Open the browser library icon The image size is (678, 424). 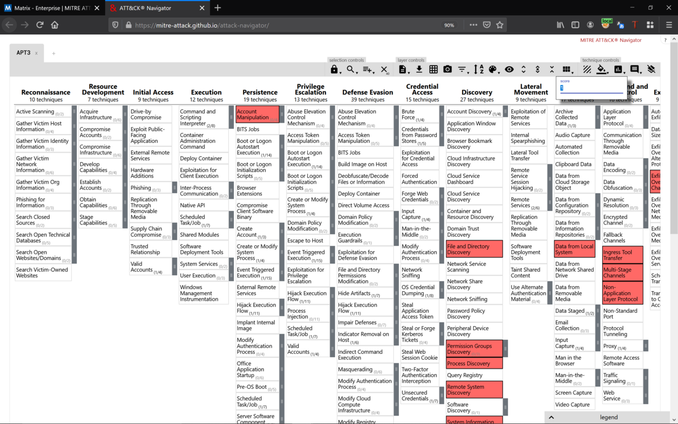point(560,25)
